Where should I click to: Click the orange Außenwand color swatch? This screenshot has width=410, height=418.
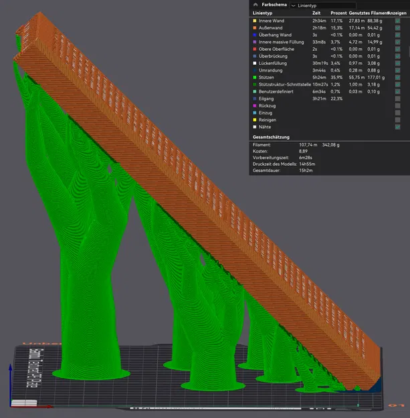(x=255, y=27)
